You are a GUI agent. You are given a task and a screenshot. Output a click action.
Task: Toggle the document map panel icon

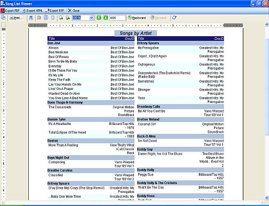3,18
